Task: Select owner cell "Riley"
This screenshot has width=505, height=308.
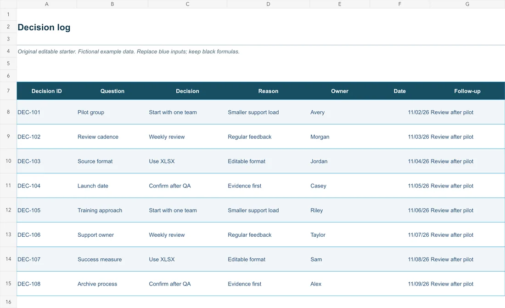Action: pyautogui.click(x=340, y=210)
